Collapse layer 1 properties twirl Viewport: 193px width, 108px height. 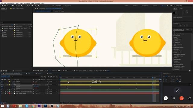(x=8, y=81)
